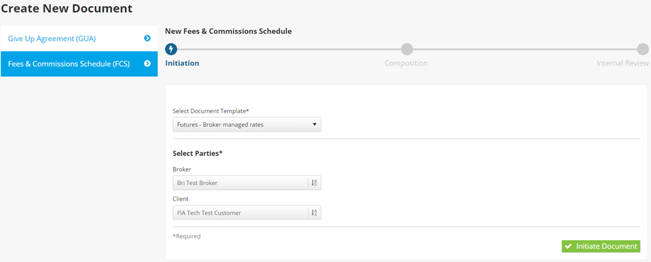Open the Client selector showing FIA Tech Test Customer

(x=246, y=213)
